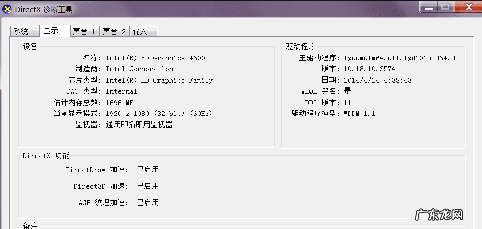Click the 设备 group heading

30,47
